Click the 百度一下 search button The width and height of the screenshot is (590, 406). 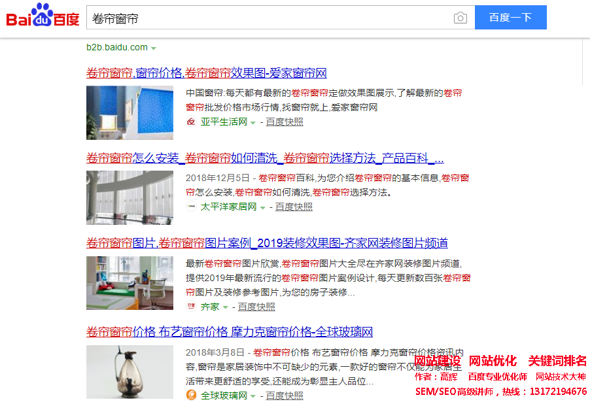511,17
